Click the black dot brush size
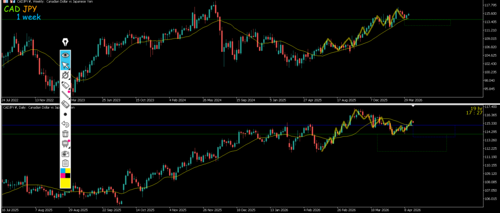The image size is (500, 213). (x=65, y=114)
